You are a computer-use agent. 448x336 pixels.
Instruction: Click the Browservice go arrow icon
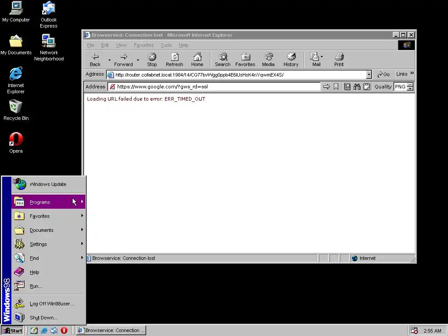pos(326,87)
